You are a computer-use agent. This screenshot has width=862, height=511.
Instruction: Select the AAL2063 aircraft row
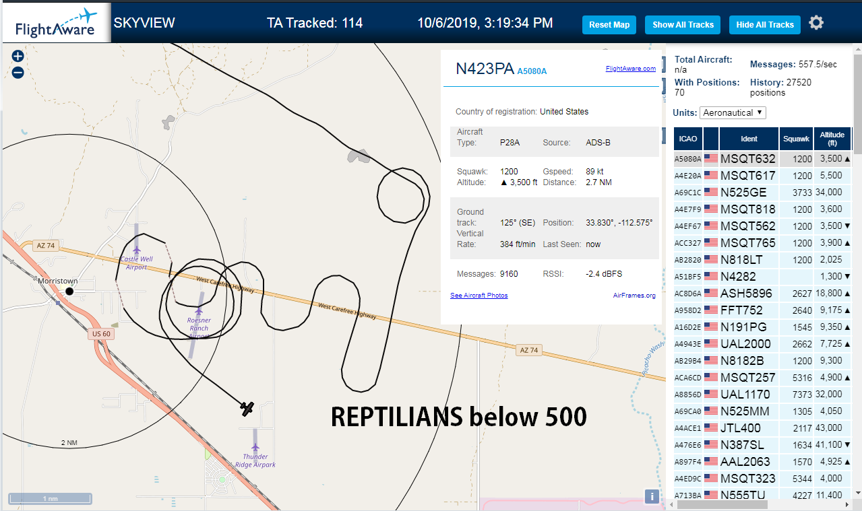pyautogui.click(x=763, y=462)
